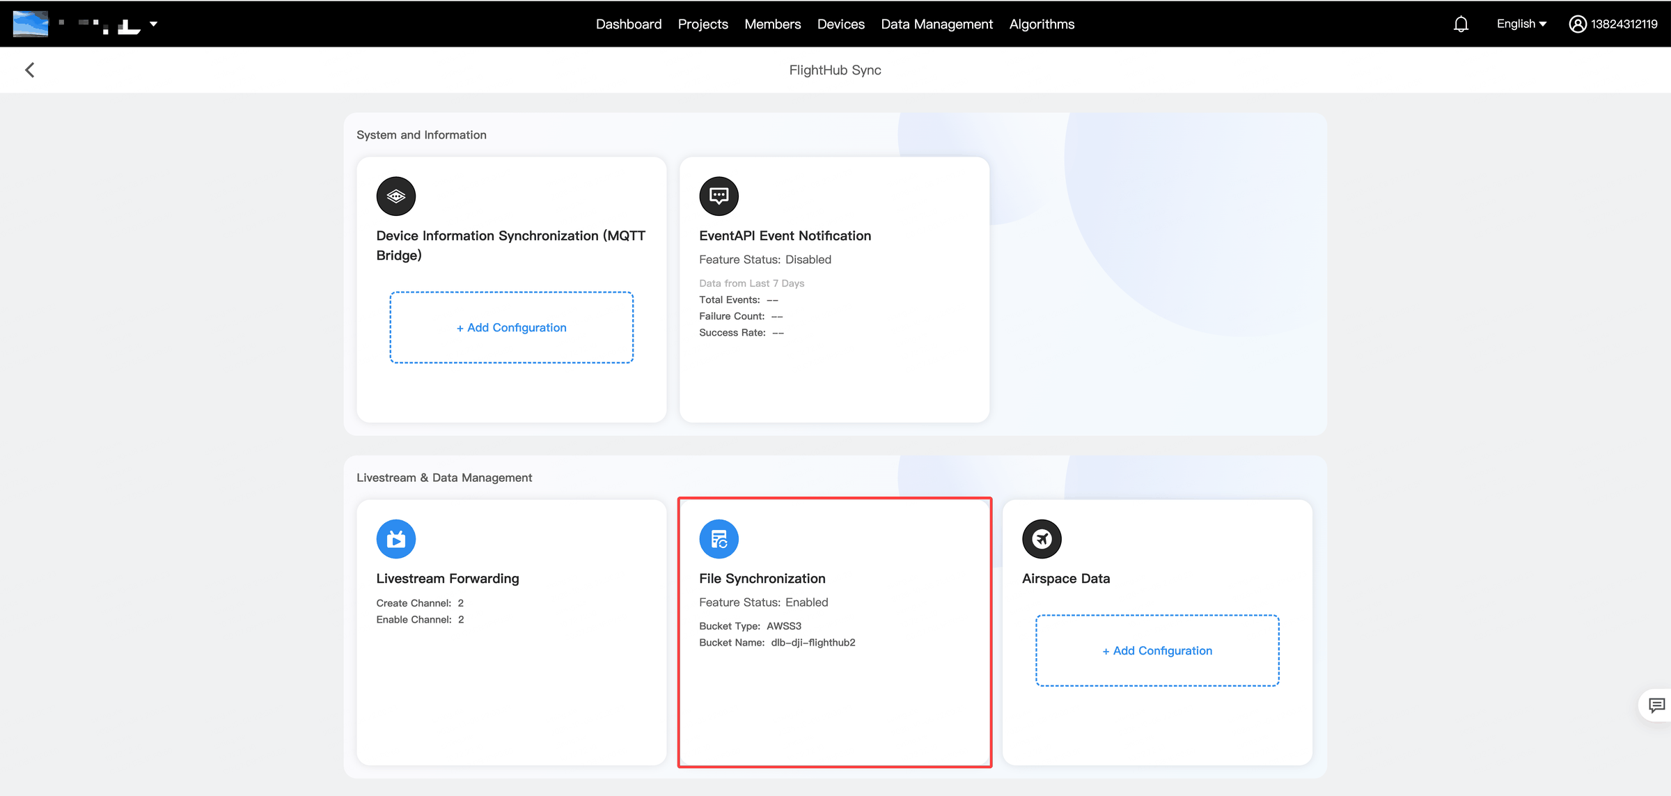Image resolution: width=1671 pixels, height=796 pixels.
Task: Click 'Create Channel: 2' text
Action: [x=420, y=603]
